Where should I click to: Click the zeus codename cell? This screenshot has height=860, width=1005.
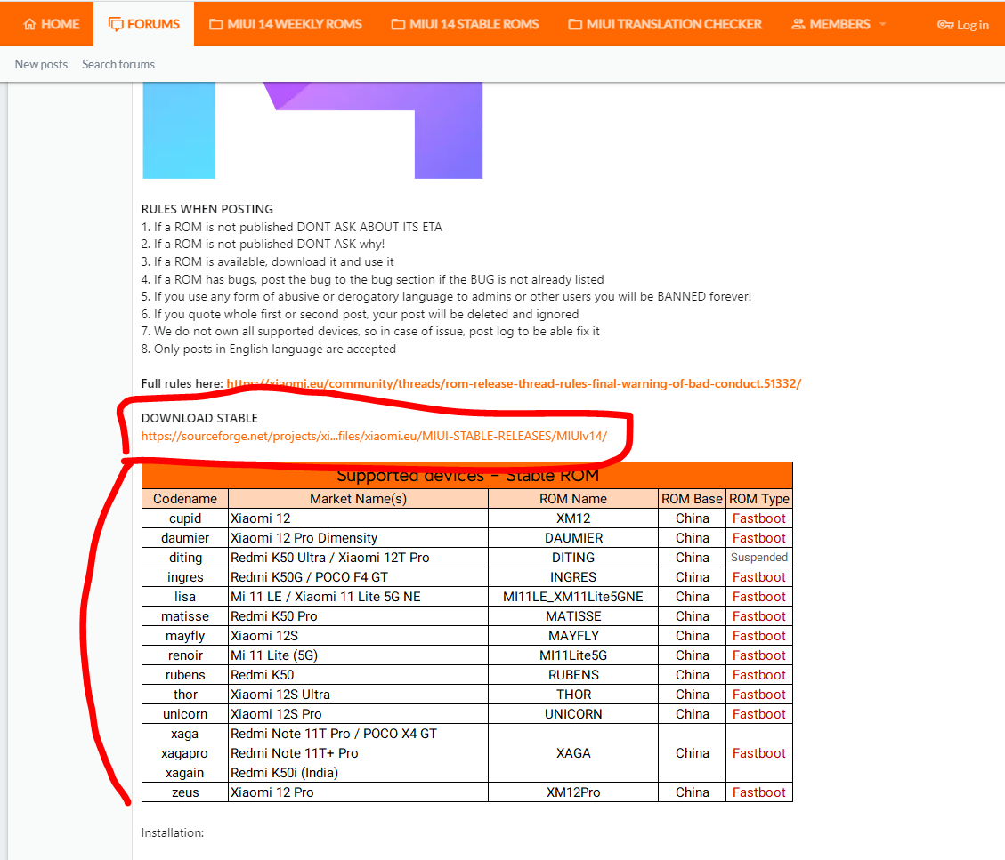point(185,792)
